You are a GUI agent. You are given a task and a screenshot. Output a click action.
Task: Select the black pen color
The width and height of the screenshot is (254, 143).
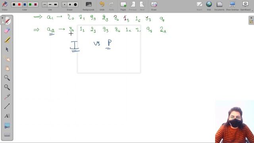pyautogui.click(x=14, y=4)
